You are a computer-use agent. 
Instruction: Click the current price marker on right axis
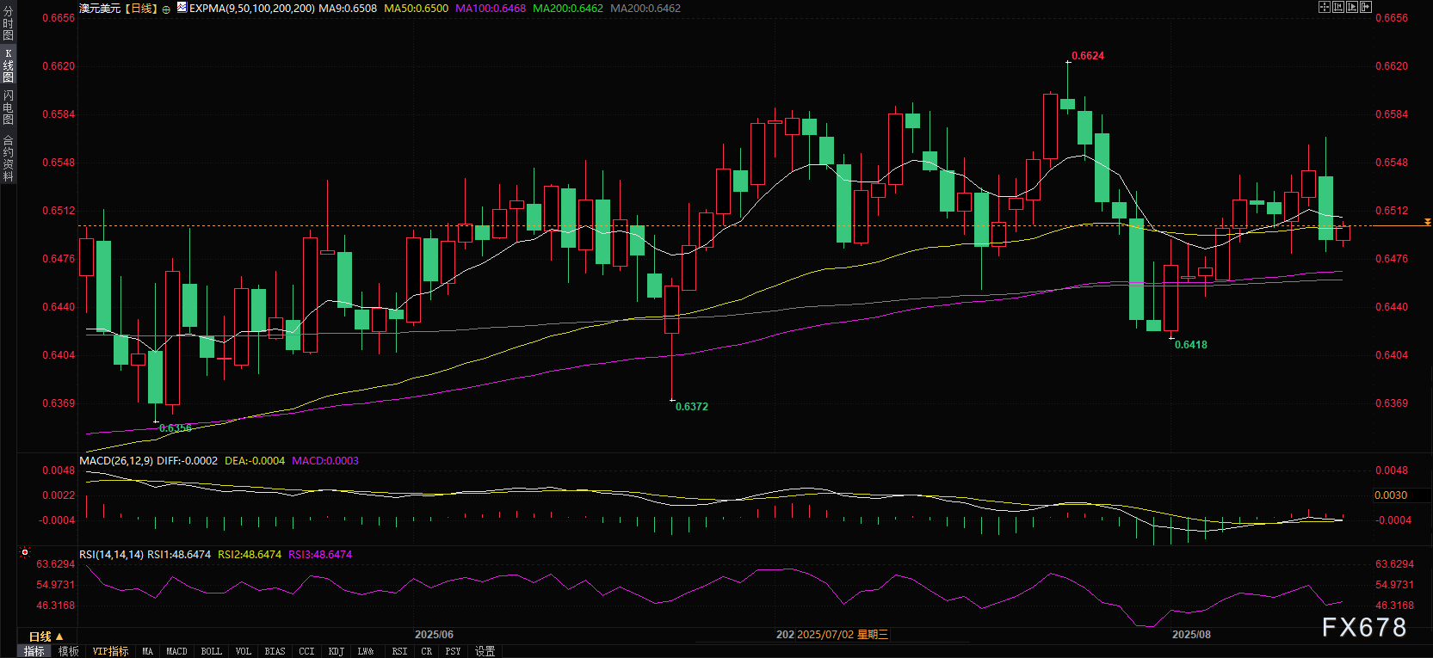click(x=1428, y=223)
